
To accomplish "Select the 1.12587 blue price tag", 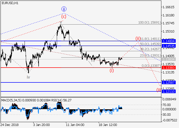I will 170,82.
